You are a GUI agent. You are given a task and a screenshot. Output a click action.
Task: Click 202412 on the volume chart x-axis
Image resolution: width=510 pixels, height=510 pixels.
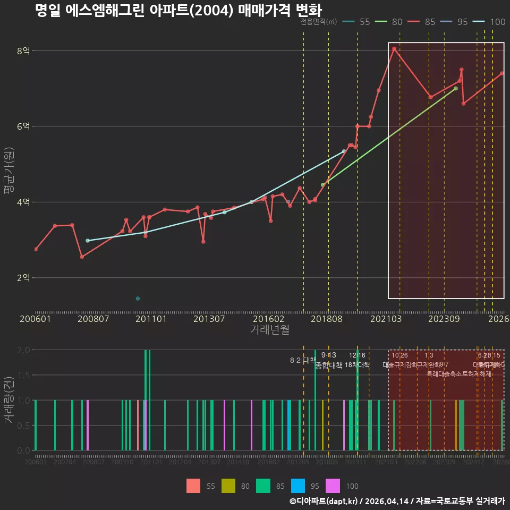(473, 462)
